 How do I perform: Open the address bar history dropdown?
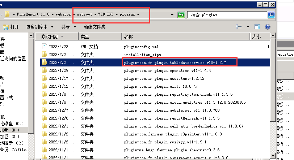[x=172, y=14]
